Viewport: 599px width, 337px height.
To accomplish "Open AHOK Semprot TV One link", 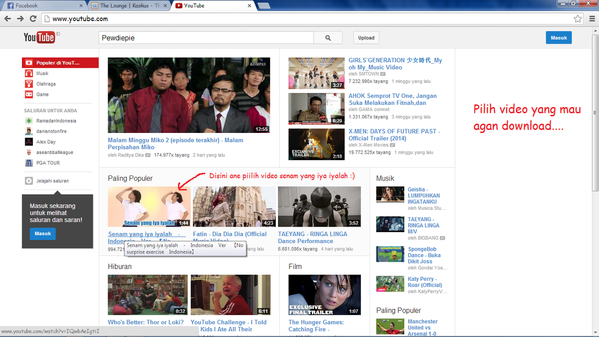I will click(393, 99).
